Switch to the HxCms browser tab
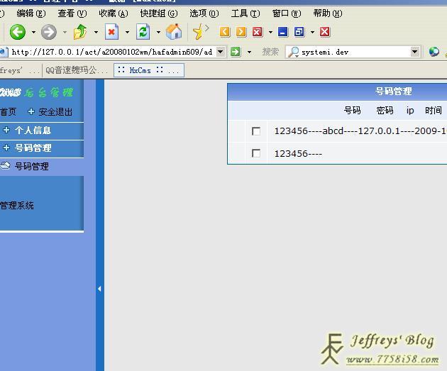This screenshot has height=371, width=447. click(x=149, y=70)
